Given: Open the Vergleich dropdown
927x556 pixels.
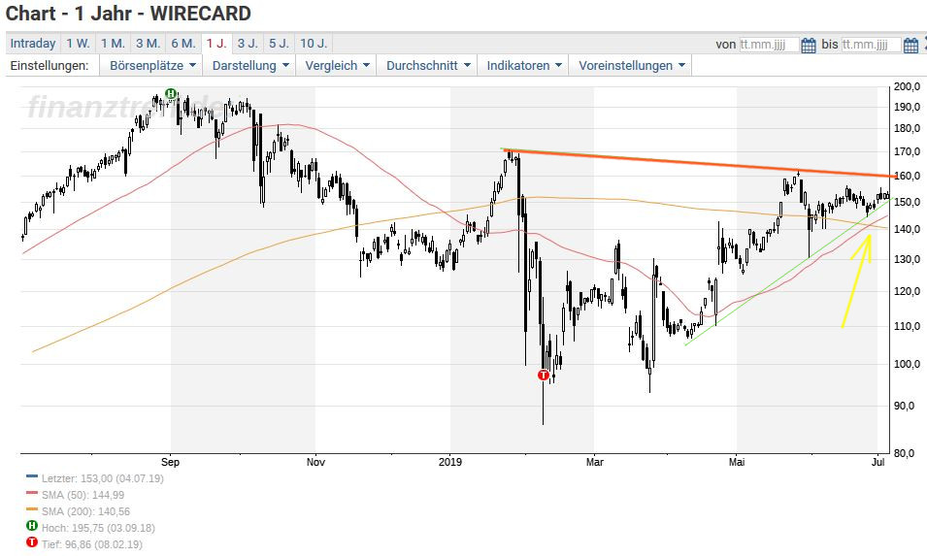Looking at the screenshot, I should 337,66.
